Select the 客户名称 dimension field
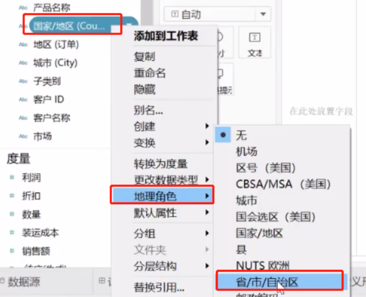Image resolution: width=366 pixels, height=297 pixels. click(52, 118)
